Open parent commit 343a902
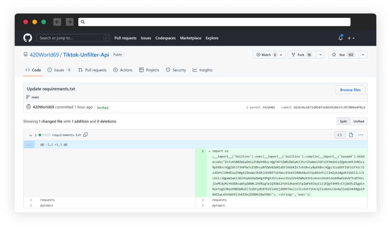This screenshot has height=228, width=391. (x=268, y=108)
